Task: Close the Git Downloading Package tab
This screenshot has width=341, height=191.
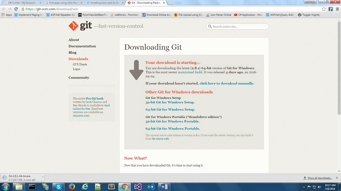Action: (164, 3)
